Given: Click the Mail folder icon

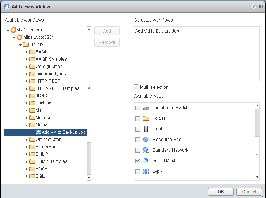Looking at the screenshot, I should pos(32,110).
